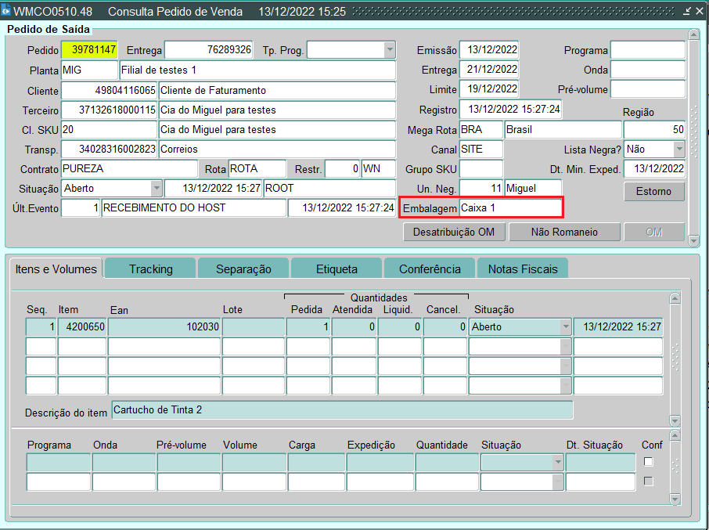The width and height of the screenshot is (709, 530).
Task: Click the Limite date field 19/12/2022
Action: pyautogui.click(x=489, y=89)
